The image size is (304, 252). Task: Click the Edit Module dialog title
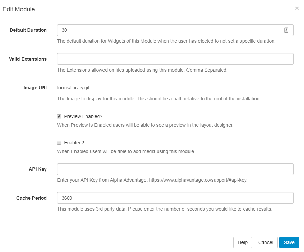coord(19,9)
